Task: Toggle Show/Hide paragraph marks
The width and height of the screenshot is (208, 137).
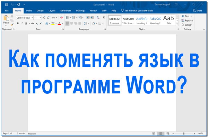Action: (104, 18)
